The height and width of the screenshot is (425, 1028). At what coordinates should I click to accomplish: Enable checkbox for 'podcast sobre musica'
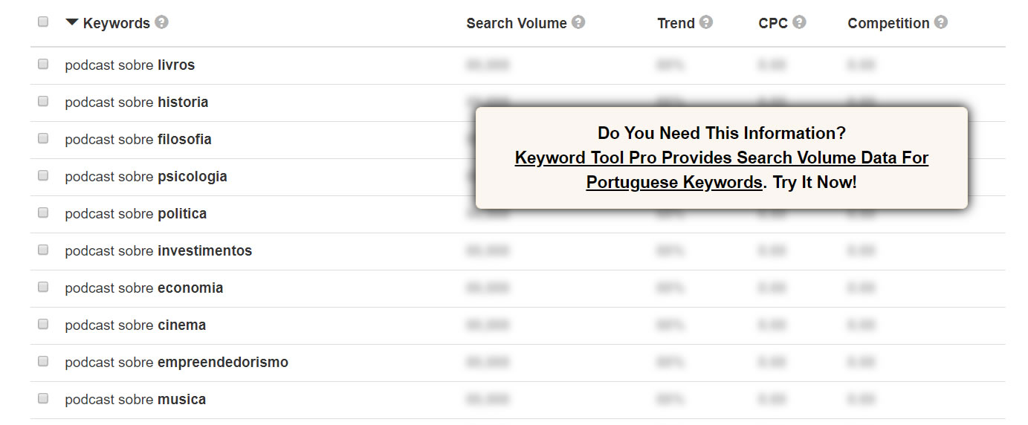click(43, 399)
